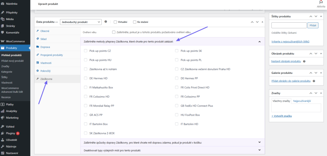Screen dimensions: 327x156
Task: Click the Nástroje wrench icon
Action: [x=3, y=146]
